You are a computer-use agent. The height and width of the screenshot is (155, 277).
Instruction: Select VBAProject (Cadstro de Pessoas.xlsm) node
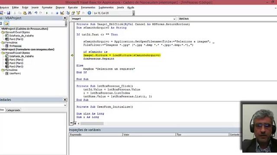[25, 29]
